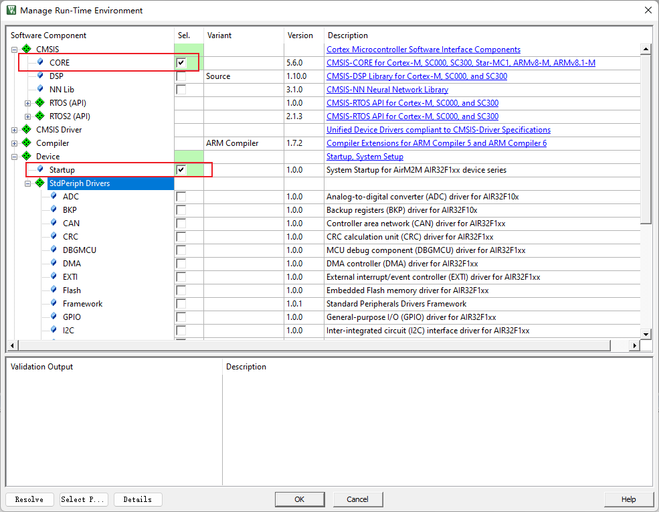
Task: Click the green diamond icon beside StdPeriph Drivers
Action: coord(40,183)
